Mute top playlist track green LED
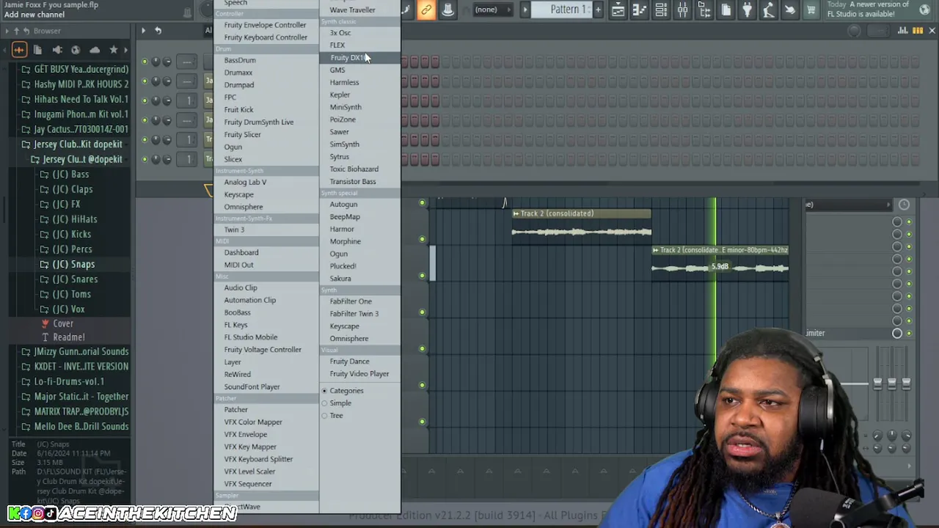The height and width of the screenshot is (528, 939). [x=422, y=202]
